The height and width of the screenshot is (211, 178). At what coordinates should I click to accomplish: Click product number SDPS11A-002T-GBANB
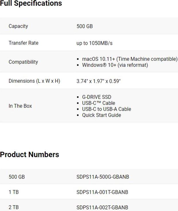(x=102, y=208)
